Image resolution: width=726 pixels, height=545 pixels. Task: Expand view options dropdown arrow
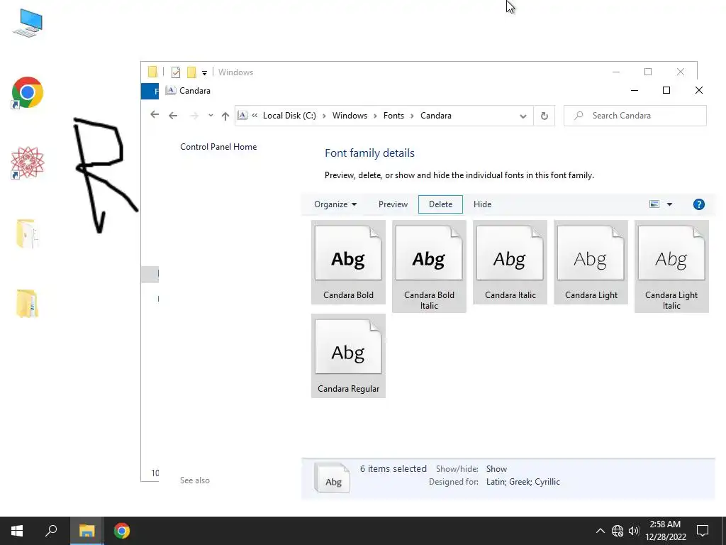tap(669, 204)
